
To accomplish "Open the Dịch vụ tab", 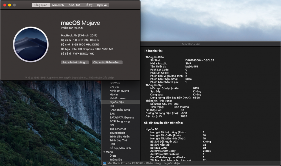I will [102, 5].
